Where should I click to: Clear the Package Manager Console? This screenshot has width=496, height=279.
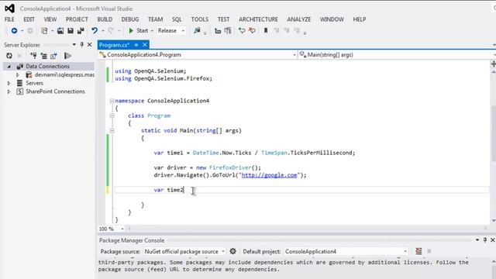418,251
